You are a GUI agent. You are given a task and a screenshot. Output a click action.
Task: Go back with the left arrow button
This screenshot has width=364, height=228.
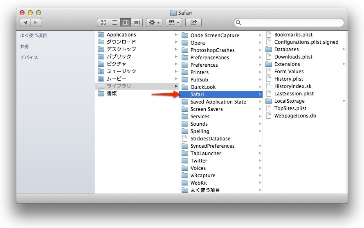click(x=25, y=23)
